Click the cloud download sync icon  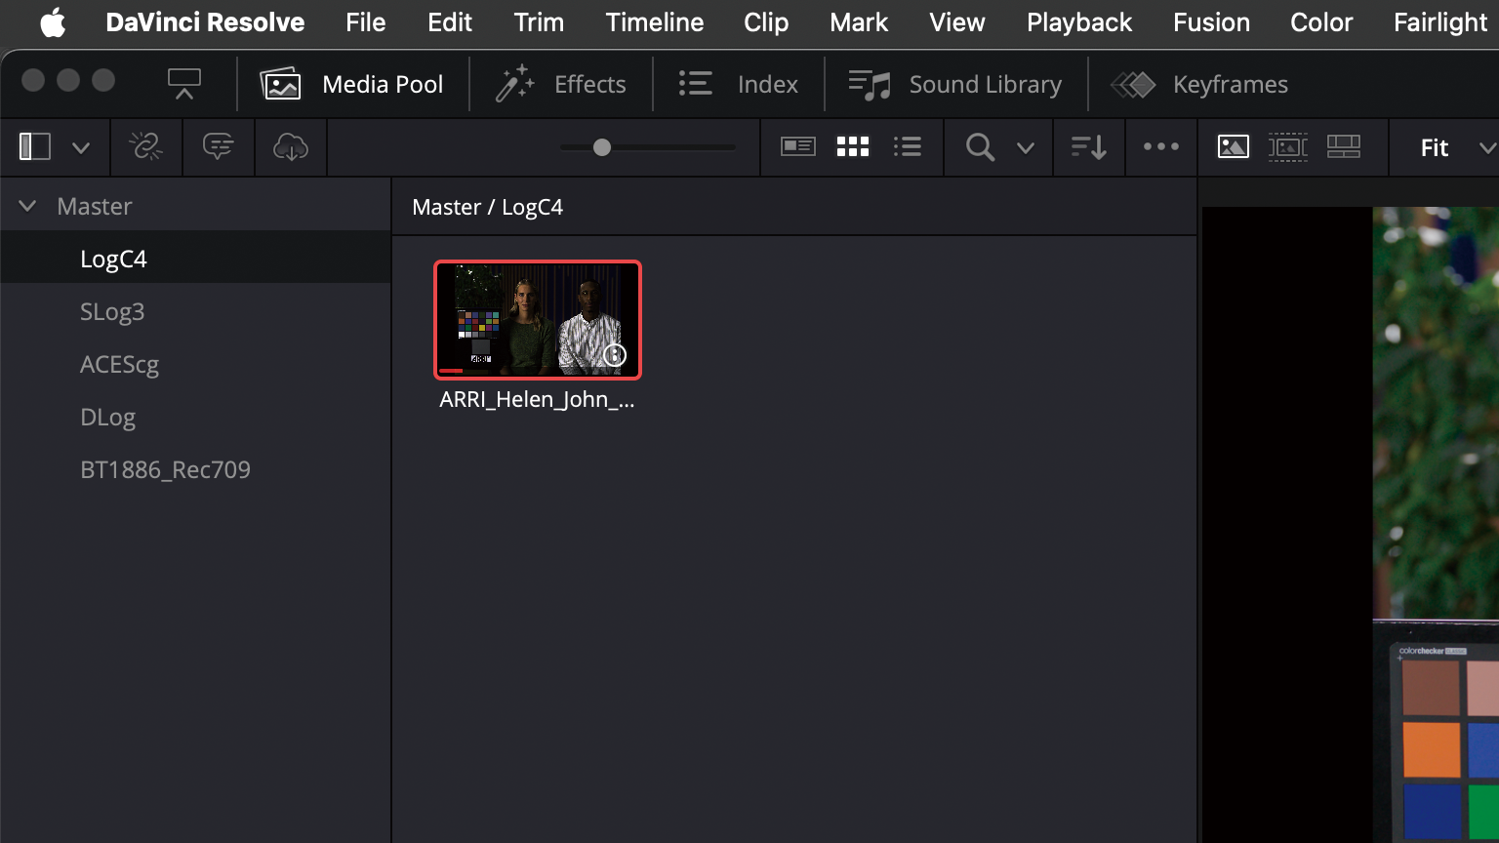(x=291, y=147)
